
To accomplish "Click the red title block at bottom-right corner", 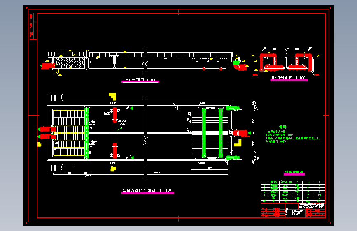I will click(293, 210).
